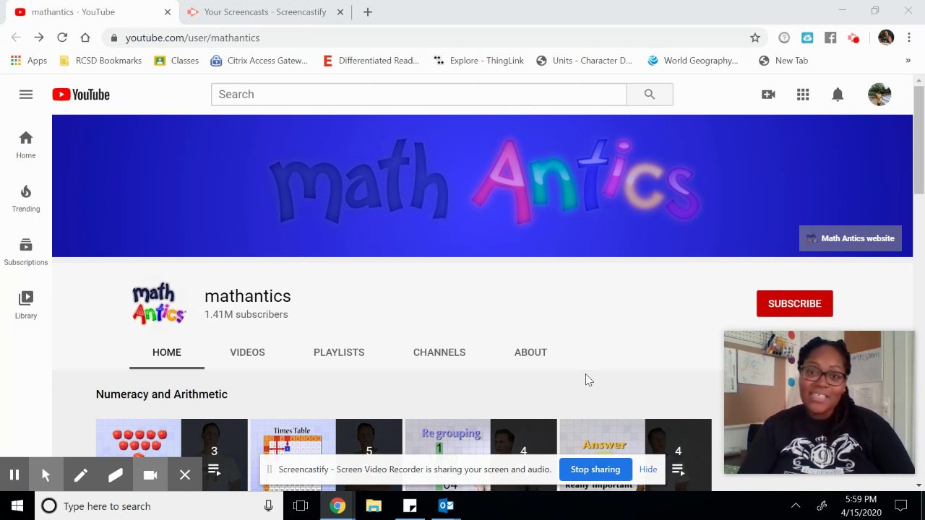
Task: Select the Screencastify eraser tool
Action: tap(116, 474)
